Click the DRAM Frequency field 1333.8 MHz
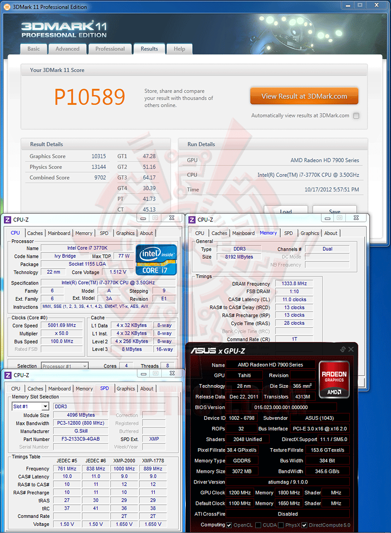 pos(294,283)
